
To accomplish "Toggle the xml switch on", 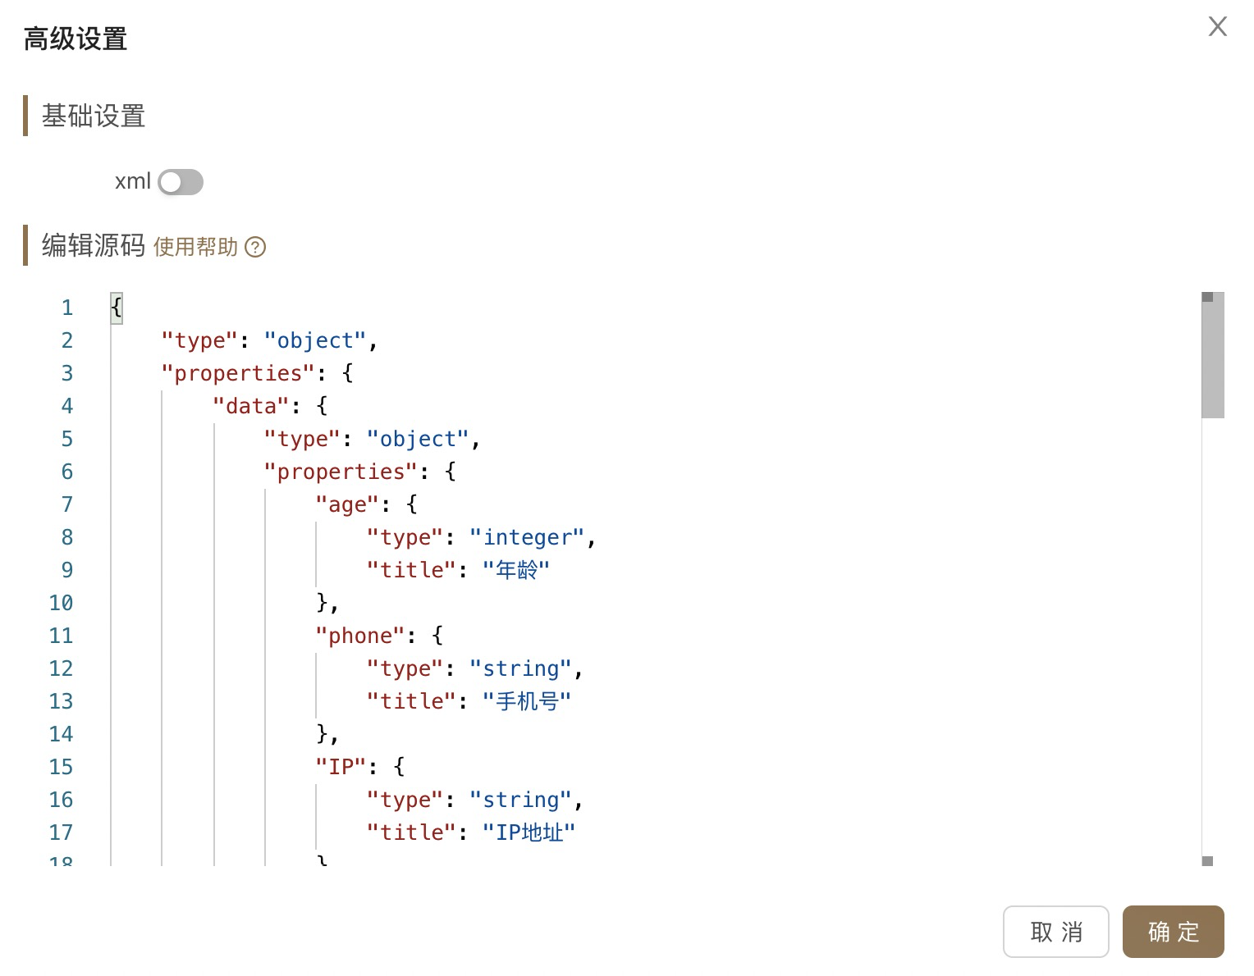I will [181, 182].
